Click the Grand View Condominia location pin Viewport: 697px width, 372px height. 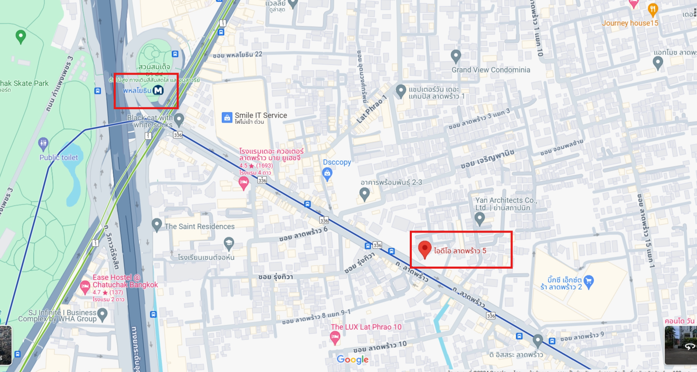[x=456, y=57]
